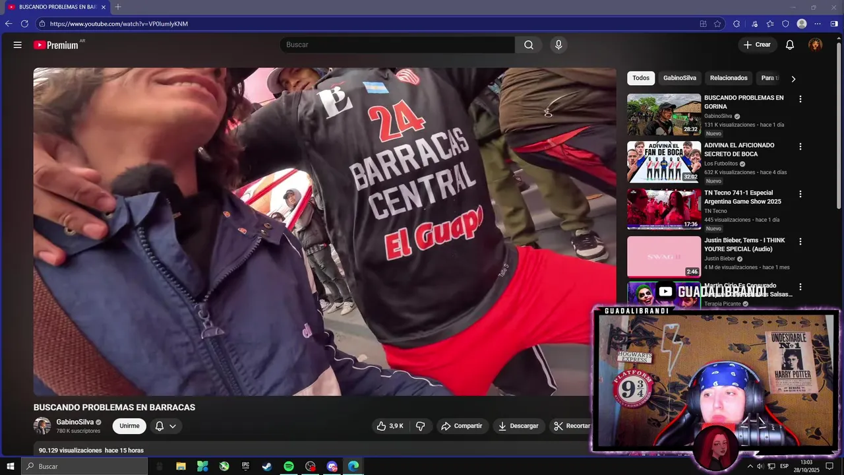The width and height of the screenshot is (844, 475).
Task: Show more filter chips with right arrow
Action: tap(793, 79)
